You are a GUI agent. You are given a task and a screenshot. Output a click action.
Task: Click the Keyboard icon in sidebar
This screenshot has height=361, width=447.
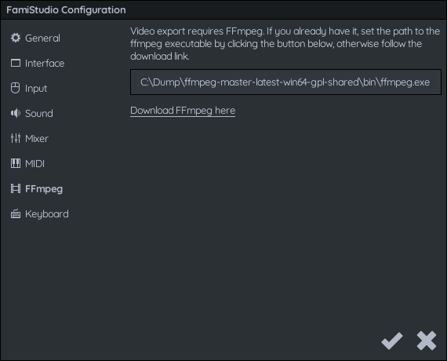[x=16, y=213]
